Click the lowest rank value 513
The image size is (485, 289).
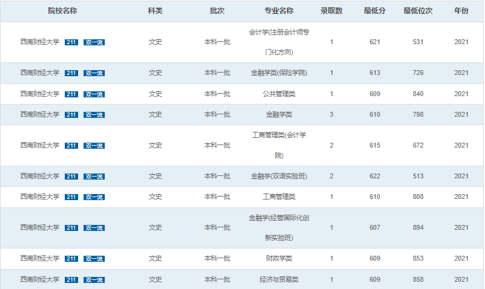pos(418,177)
